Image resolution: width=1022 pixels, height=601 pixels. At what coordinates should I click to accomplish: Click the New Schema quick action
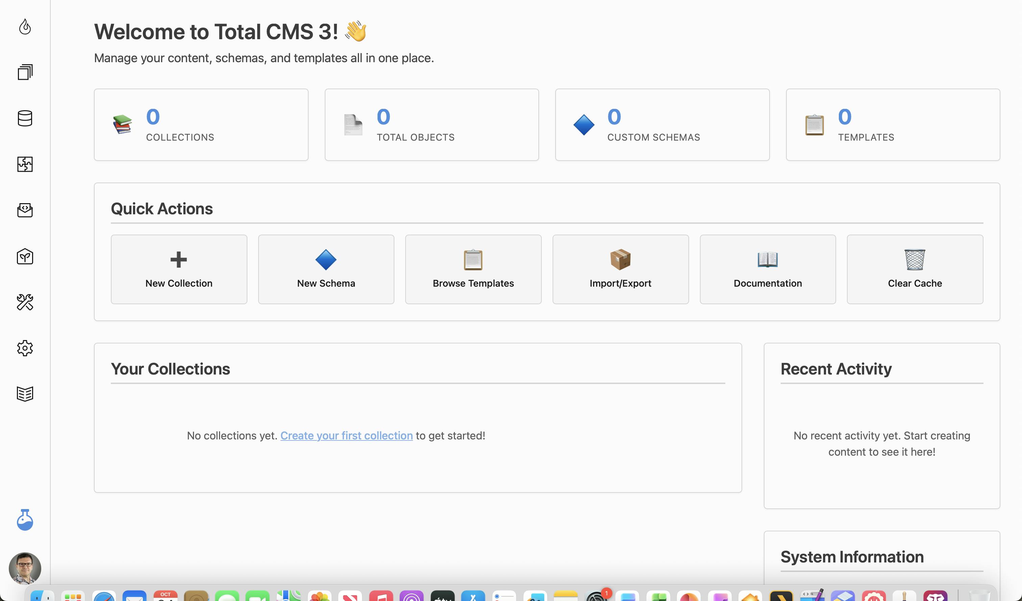tap(326, 269)
